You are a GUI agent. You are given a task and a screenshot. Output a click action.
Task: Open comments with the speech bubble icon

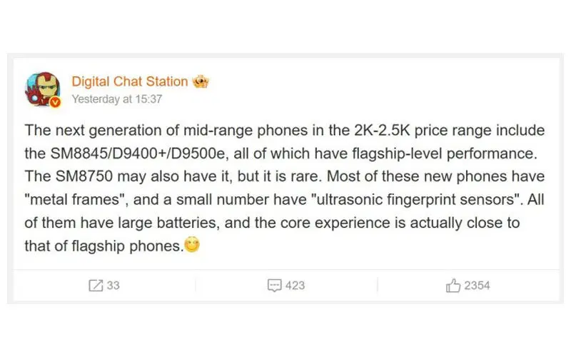click(274, 286)
